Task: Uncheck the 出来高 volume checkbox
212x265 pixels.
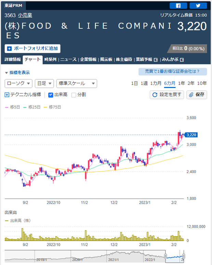Action: [x=51, y=95]
